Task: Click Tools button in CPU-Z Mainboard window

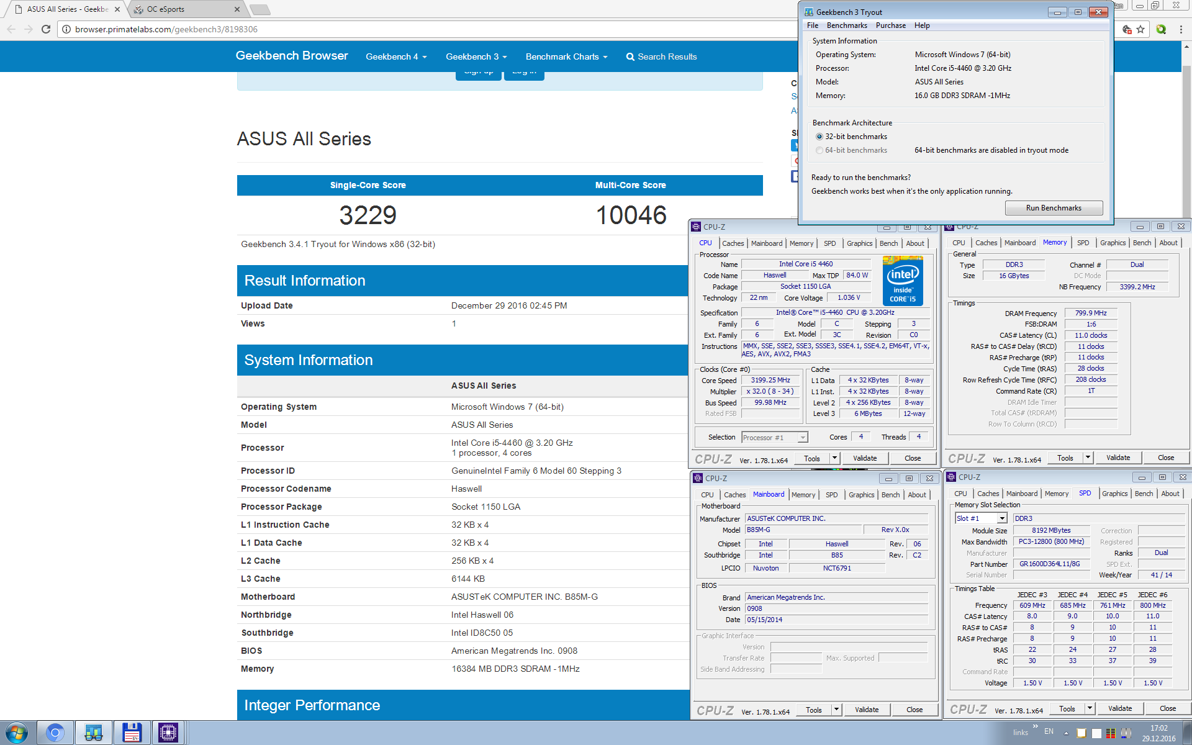Action: pos(814,710)
